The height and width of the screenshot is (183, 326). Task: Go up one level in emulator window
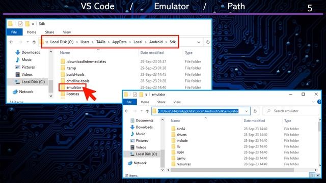147,111
